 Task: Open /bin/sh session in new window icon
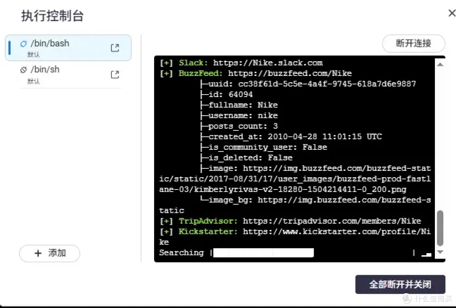coord(115,74)
